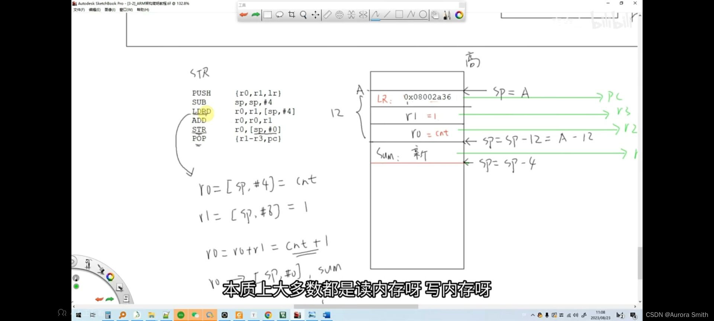
Task: Select the Move/Transform layer tool
Action: [x=315, y=14]
